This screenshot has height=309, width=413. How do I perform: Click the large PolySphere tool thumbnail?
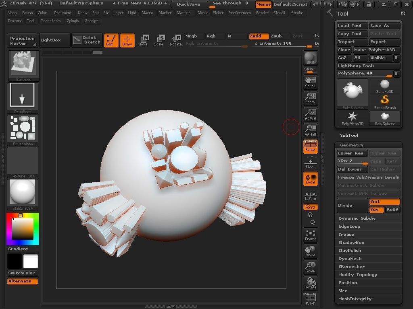click(x=353, y=94)
